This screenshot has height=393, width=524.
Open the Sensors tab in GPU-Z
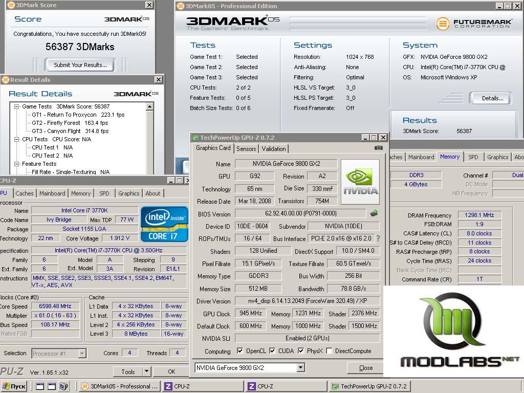coord(246,149)
